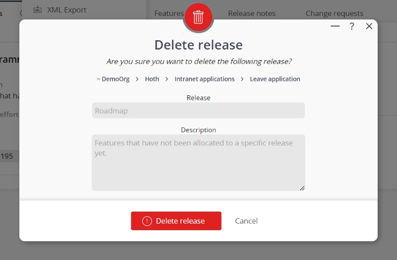
Task: Click the Release field label
Action: [198, 98]
